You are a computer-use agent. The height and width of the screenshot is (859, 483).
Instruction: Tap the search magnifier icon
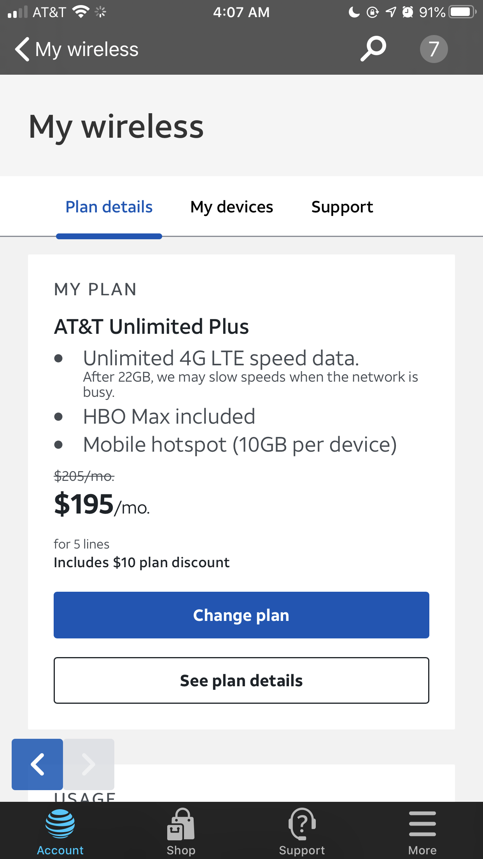coord(373,49)
